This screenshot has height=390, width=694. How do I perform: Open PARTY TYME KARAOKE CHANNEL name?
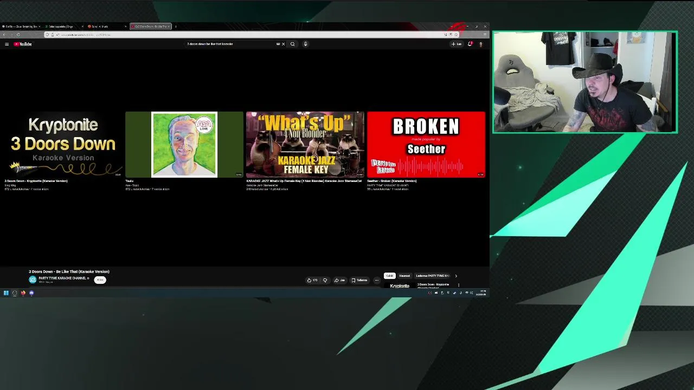62,278
